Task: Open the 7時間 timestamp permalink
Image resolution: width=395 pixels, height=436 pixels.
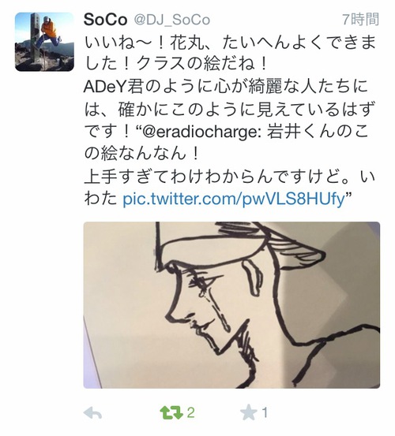Action: 360,20
